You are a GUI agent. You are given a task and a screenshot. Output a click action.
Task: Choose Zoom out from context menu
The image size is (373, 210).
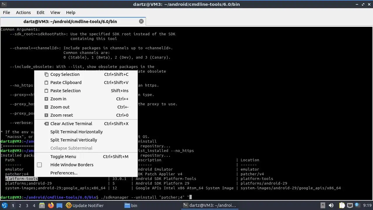tap(86, 107)
